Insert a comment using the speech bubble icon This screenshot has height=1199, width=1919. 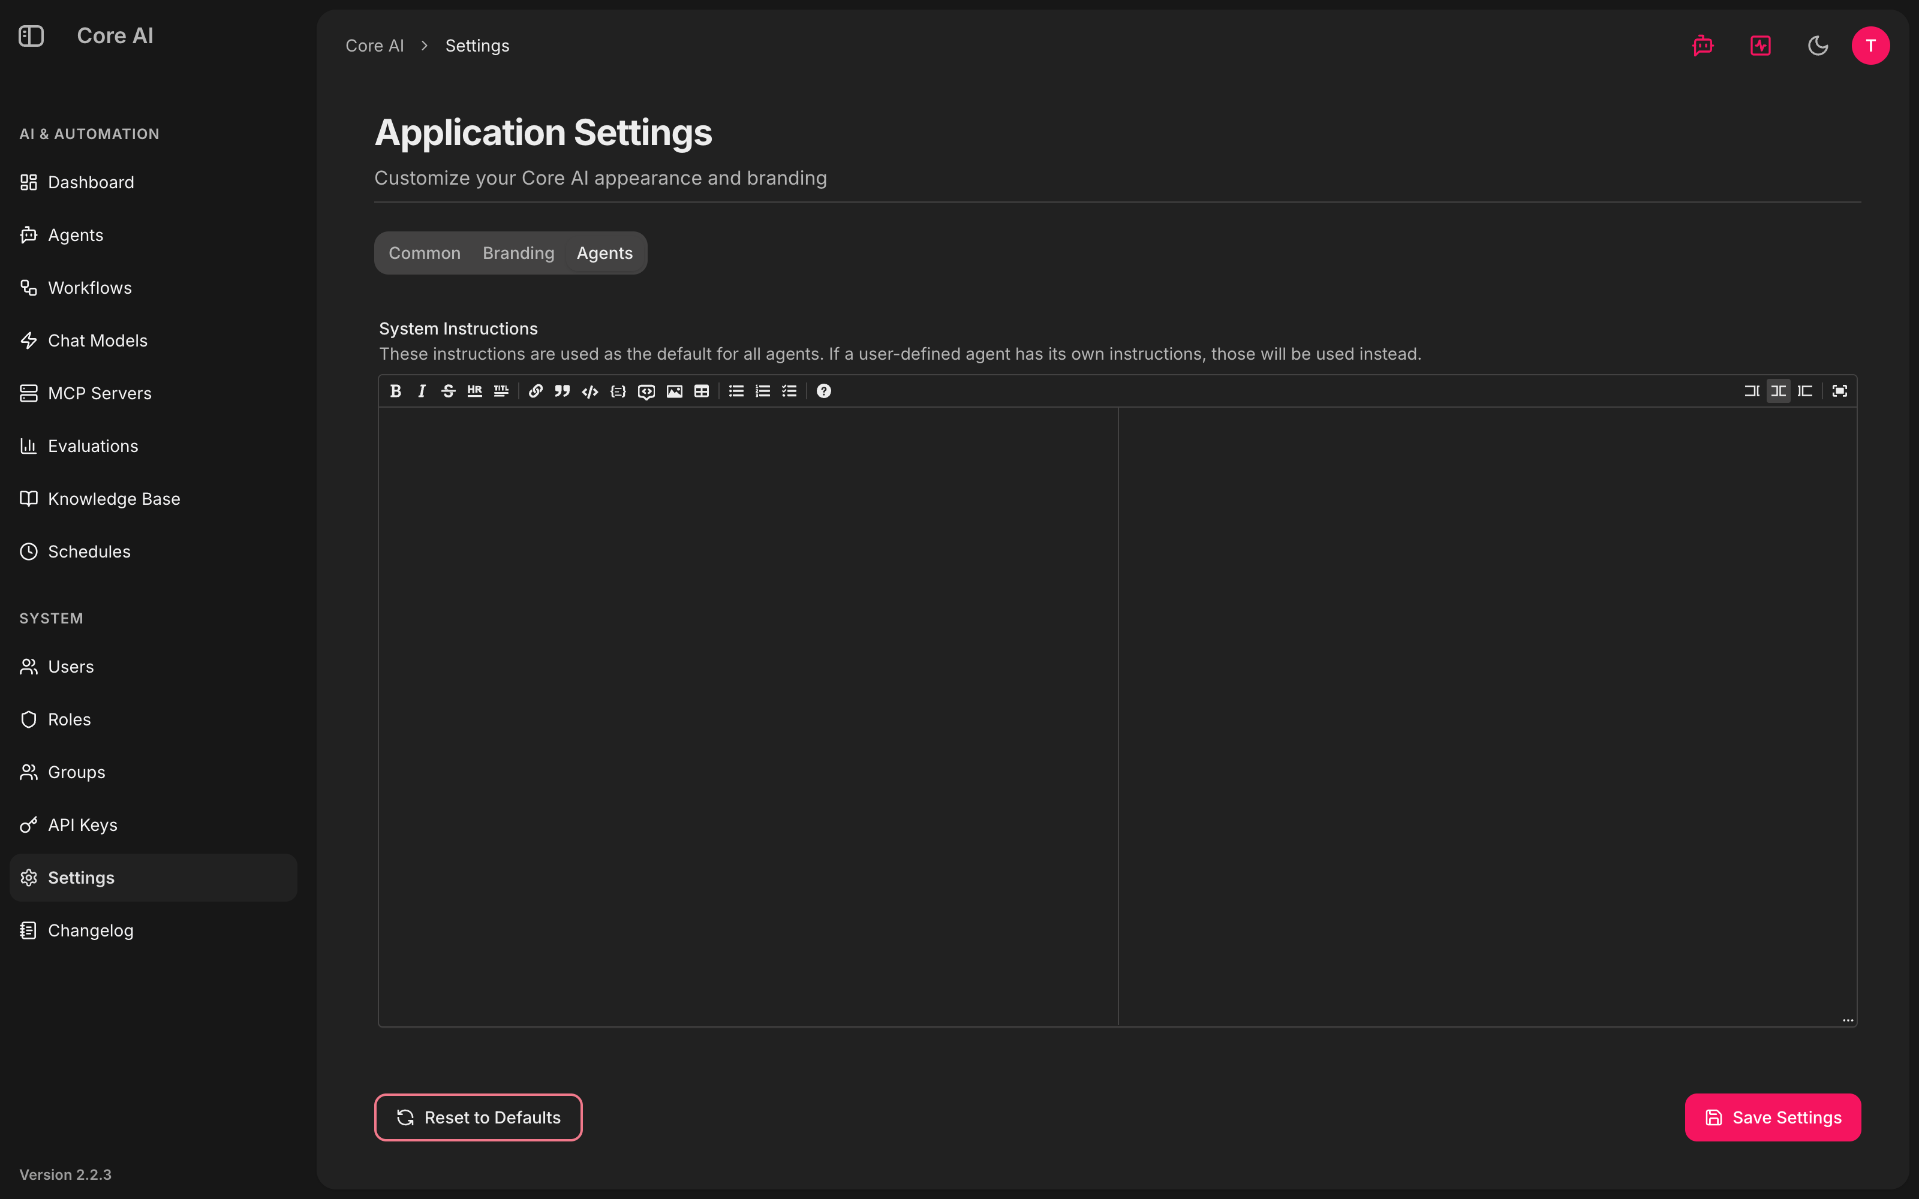(x=646, y=391)
